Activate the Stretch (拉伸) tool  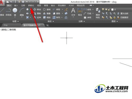[x=37, y=17]
